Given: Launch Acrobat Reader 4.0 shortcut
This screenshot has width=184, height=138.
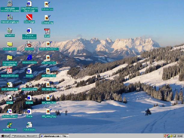Looking at the screenshot, I should click(10, 71).
